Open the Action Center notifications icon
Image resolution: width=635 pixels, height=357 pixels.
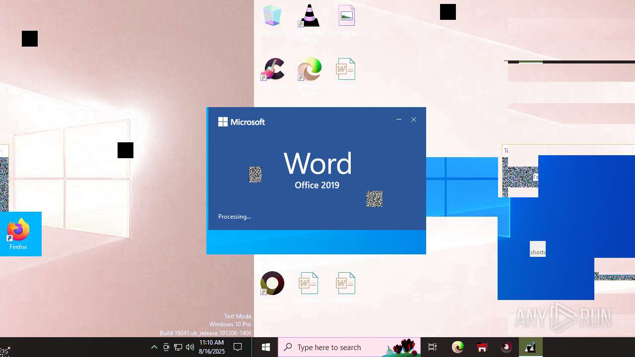[238, 347]
